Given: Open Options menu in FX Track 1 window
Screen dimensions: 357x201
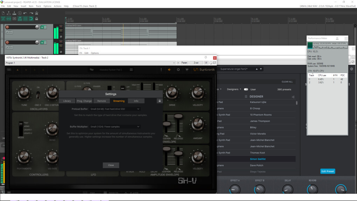Looking at the screenshot, I should [95, 53].
